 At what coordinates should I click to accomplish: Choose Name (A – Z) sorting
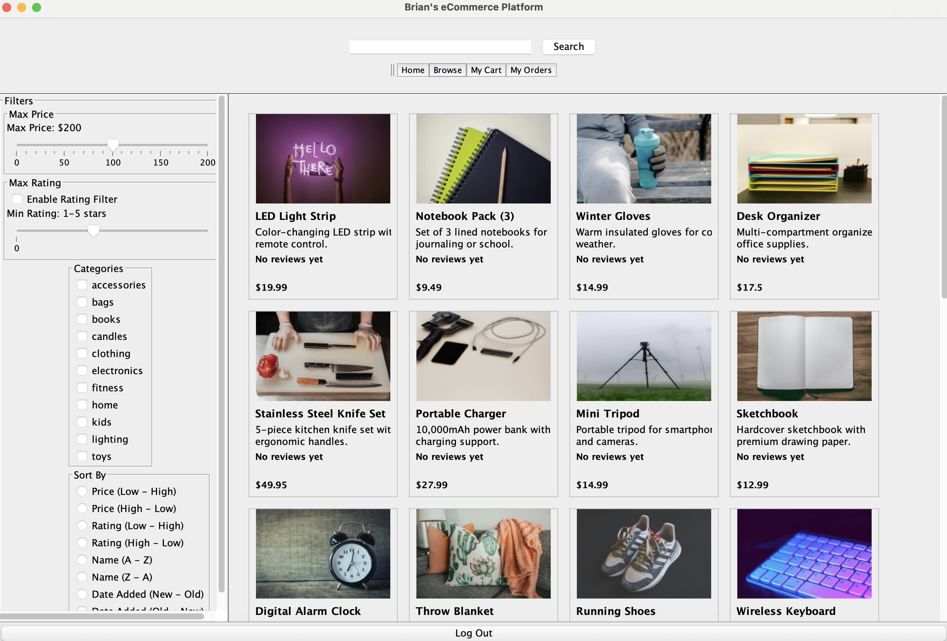point(82,560)
